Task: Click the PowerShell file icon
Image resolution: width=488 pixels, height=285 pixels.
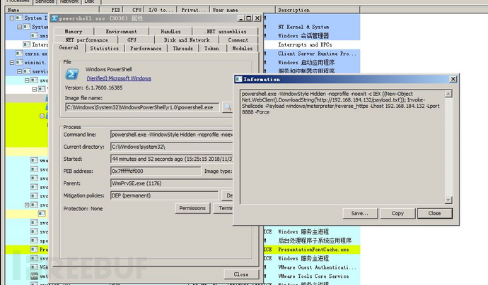Action: point(72,74)
